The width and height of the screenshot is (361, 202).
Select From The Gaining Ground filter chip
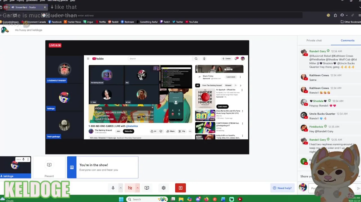click(x=212, y=85)
